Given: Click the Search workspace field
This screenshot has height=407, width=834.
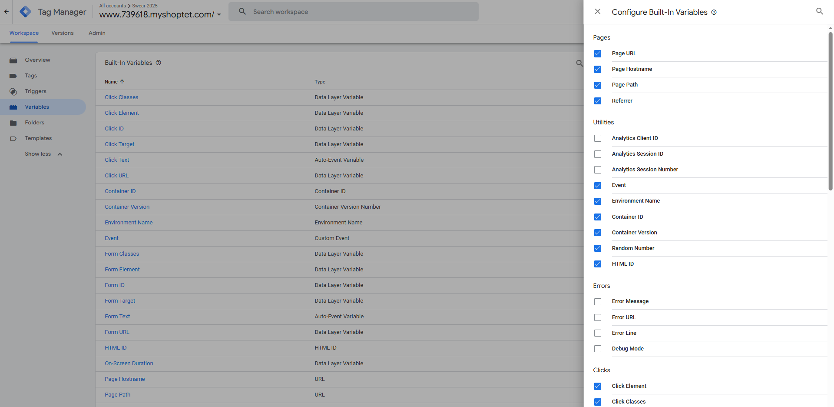Looking at the screenshot, I should [x=354, y=12].
